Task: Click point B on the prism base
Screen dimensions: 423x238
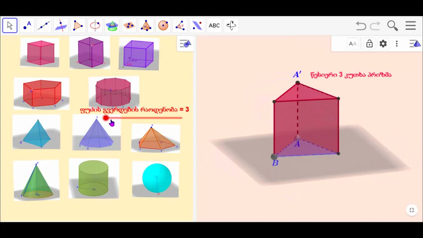Action: [274, 157]
